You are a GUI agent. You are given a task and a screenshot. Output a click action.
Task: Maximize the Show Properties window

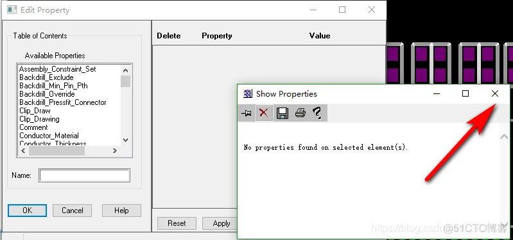pos(465,94)
